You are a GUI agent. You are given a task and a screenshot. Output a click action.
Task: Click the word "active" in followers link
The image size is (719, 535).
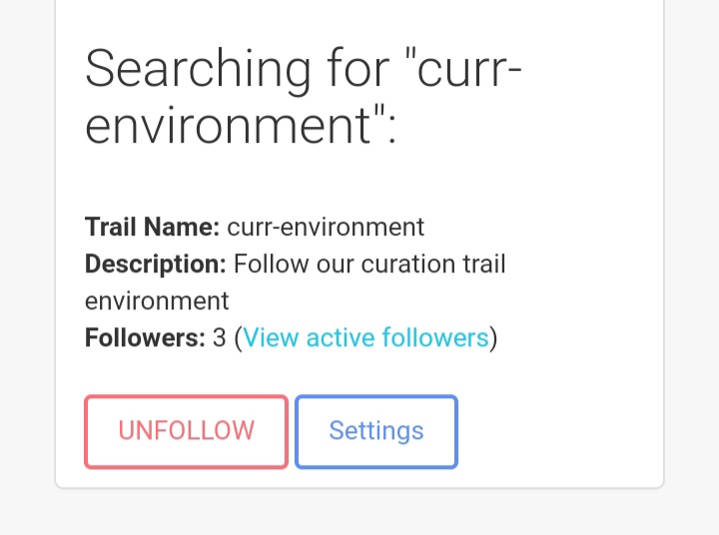[346, 338]
